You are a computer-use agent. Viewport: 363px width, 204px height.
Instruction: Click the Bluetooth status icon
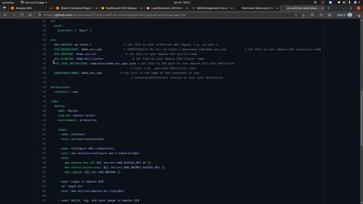click(x=349, y=2)
